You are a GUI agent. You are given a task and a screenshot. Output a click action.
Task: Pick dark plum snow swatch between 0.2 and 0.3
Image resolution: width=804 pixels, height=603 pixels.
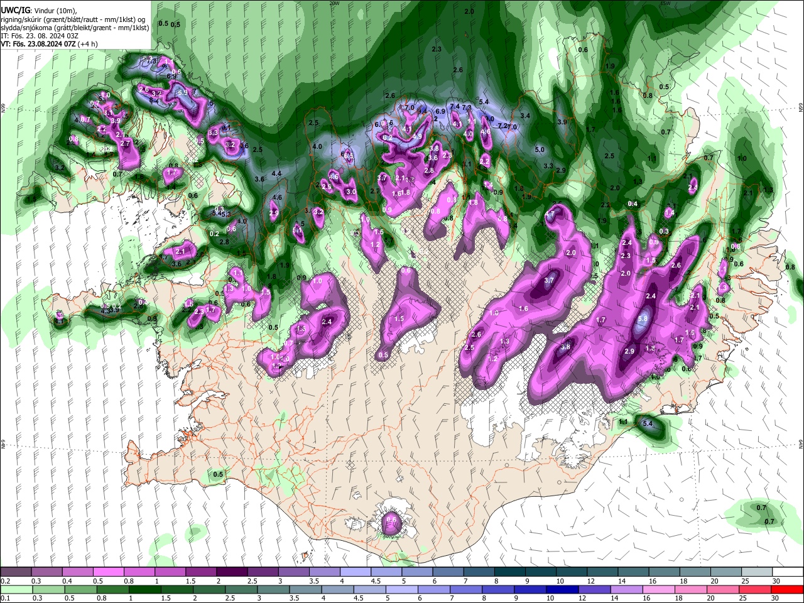(x=16, y=572)
